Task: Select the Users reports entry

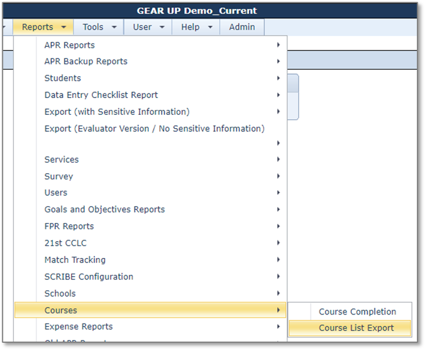Action: pyautogui.click(x=151, y=193)
